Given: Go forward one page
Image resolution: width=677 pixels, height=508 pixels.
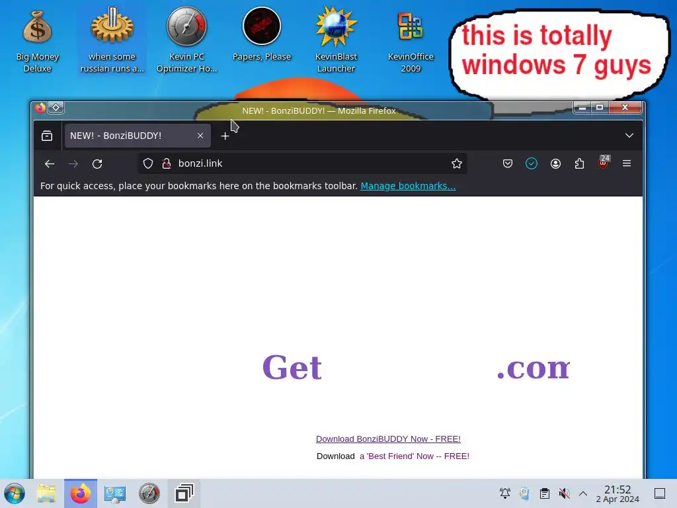Looking at the screenshot, I should point(73,164).
